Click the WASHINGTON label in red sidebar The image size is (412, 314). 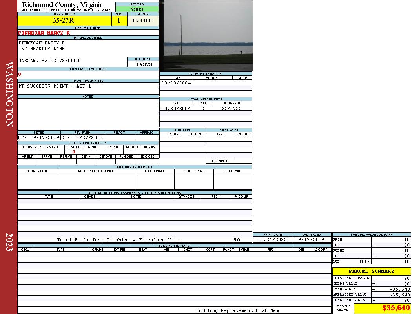click(9, 93)
